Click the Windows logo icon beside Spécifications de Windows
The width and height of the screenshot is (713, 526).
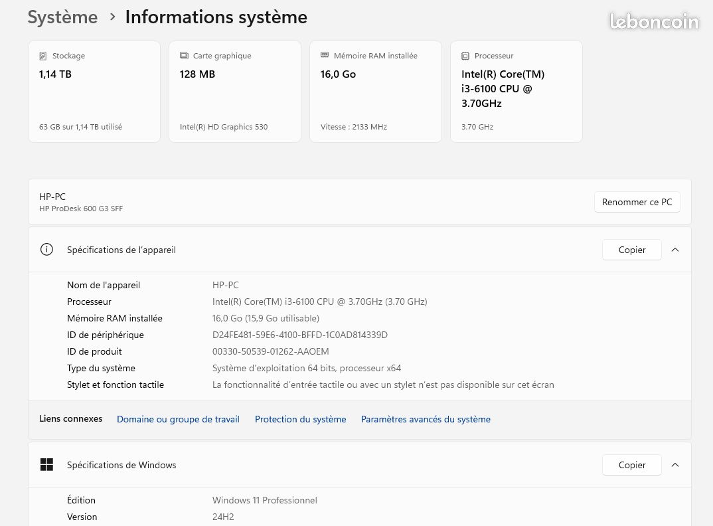point(46,465)
